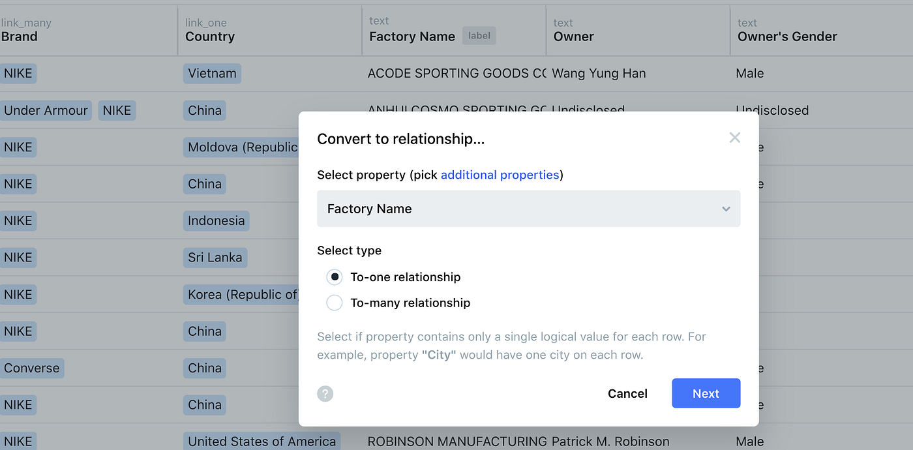The height and width of the screenshot is (450, 913).
Task: Click the additional properties link
Action: coord(500,175)
